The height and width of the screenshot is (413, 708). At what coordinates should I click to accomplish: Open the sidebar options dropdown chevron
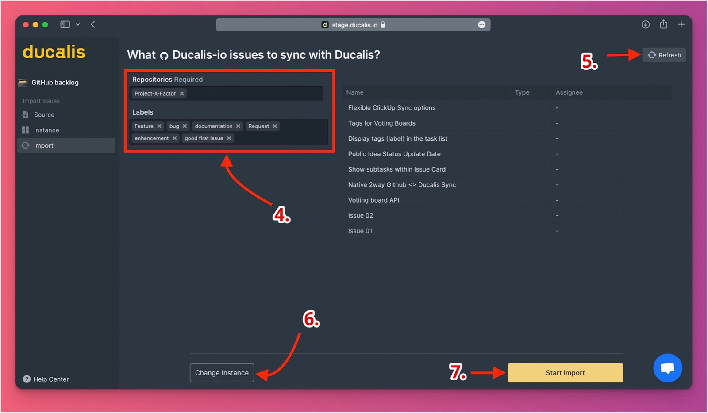78,25
